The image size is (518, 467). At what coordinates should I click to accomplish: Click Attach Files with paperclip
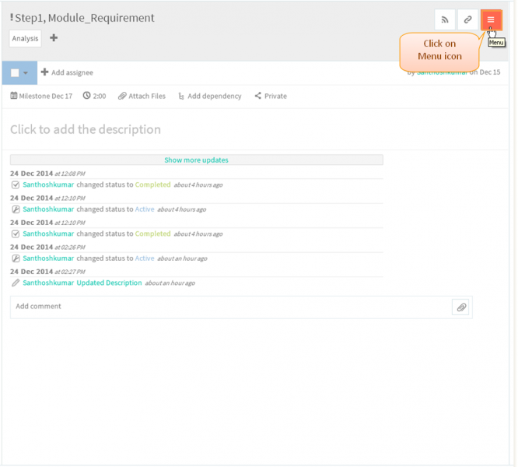tap(142, 97)
